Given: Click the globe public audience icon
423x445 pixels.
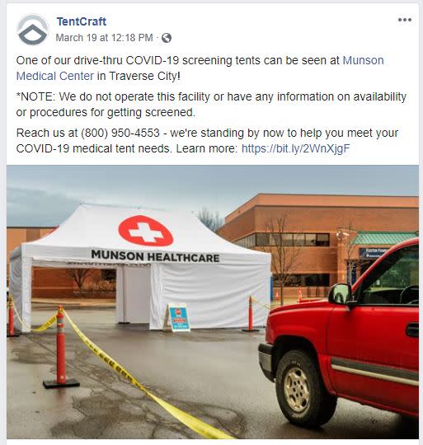Looking at the screenshot, I should [167, 38].
